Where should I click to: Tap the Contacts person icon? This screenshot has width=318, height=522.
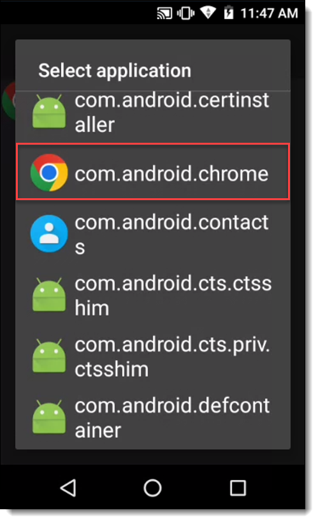click(x=49, y=234)
